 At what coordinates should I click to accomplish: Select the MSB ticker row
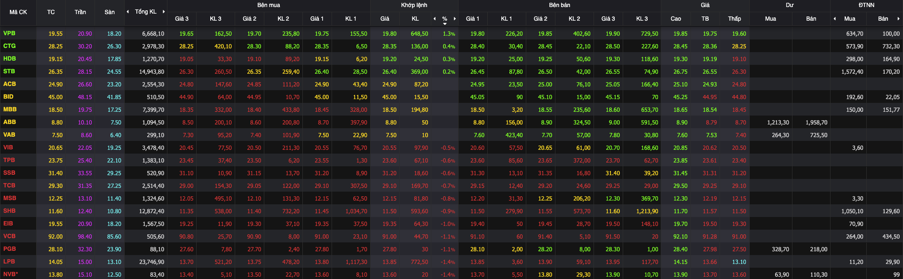(x=451, y=198)
